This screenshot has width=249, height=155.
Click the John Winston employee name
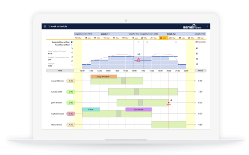57,103
